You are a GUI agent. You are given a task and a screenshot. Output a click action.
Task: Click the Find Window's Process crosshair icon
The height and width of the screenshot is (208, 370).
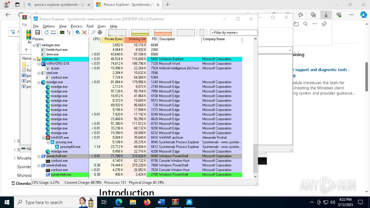[x=100, y=32]
